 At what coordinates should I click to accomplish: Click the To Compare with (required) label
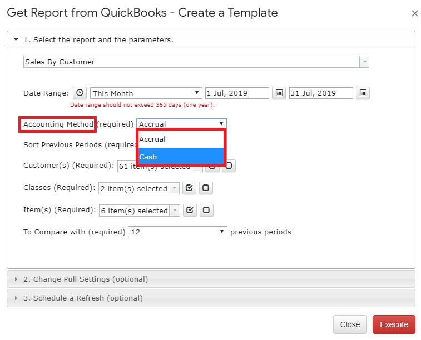pos(75,232)
